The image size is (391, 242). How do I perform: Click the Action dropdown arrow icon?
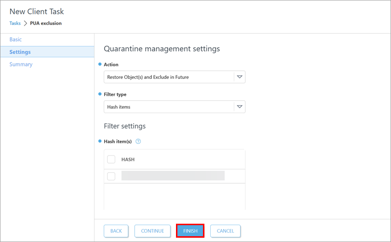[240, 77]
